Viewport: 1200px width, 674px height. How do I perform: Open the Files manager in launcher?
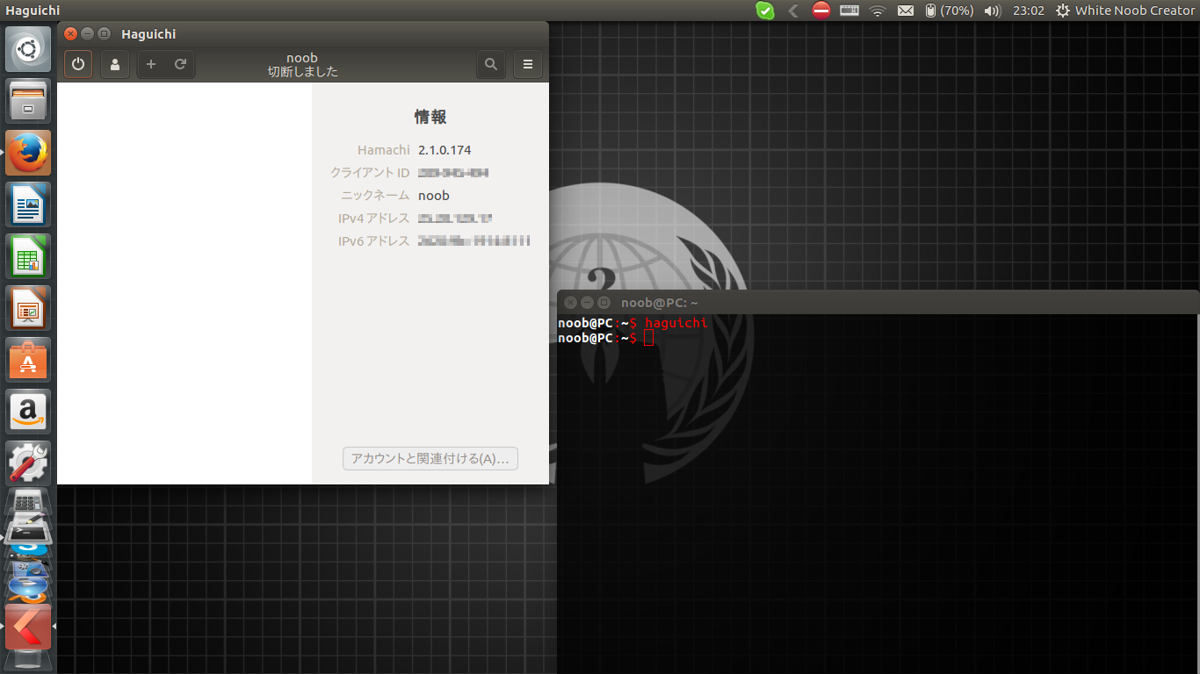(28, 100)
